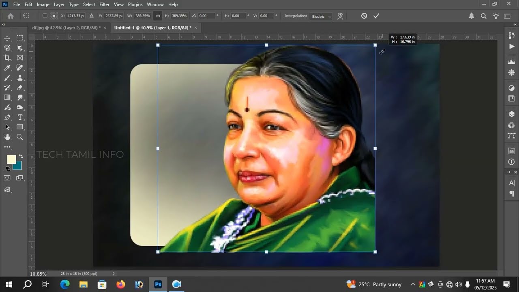Close the Untitled-1 document tab

pyautogui.click(x=195, y=28)
